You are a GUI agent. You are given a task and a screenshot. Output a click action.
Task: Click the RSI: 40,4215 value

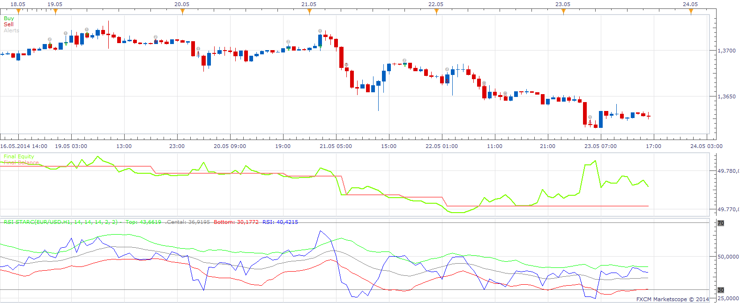[x=280, y=222]
